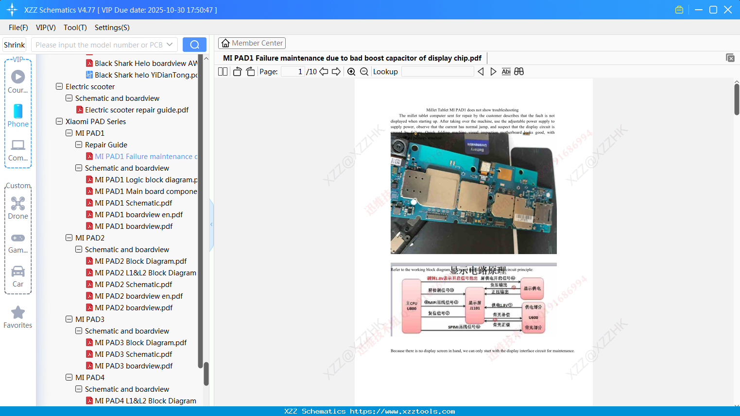This screenshot has width=740, height=416.
Task: Start a search with the magnifier button
Action: point(194,44)
